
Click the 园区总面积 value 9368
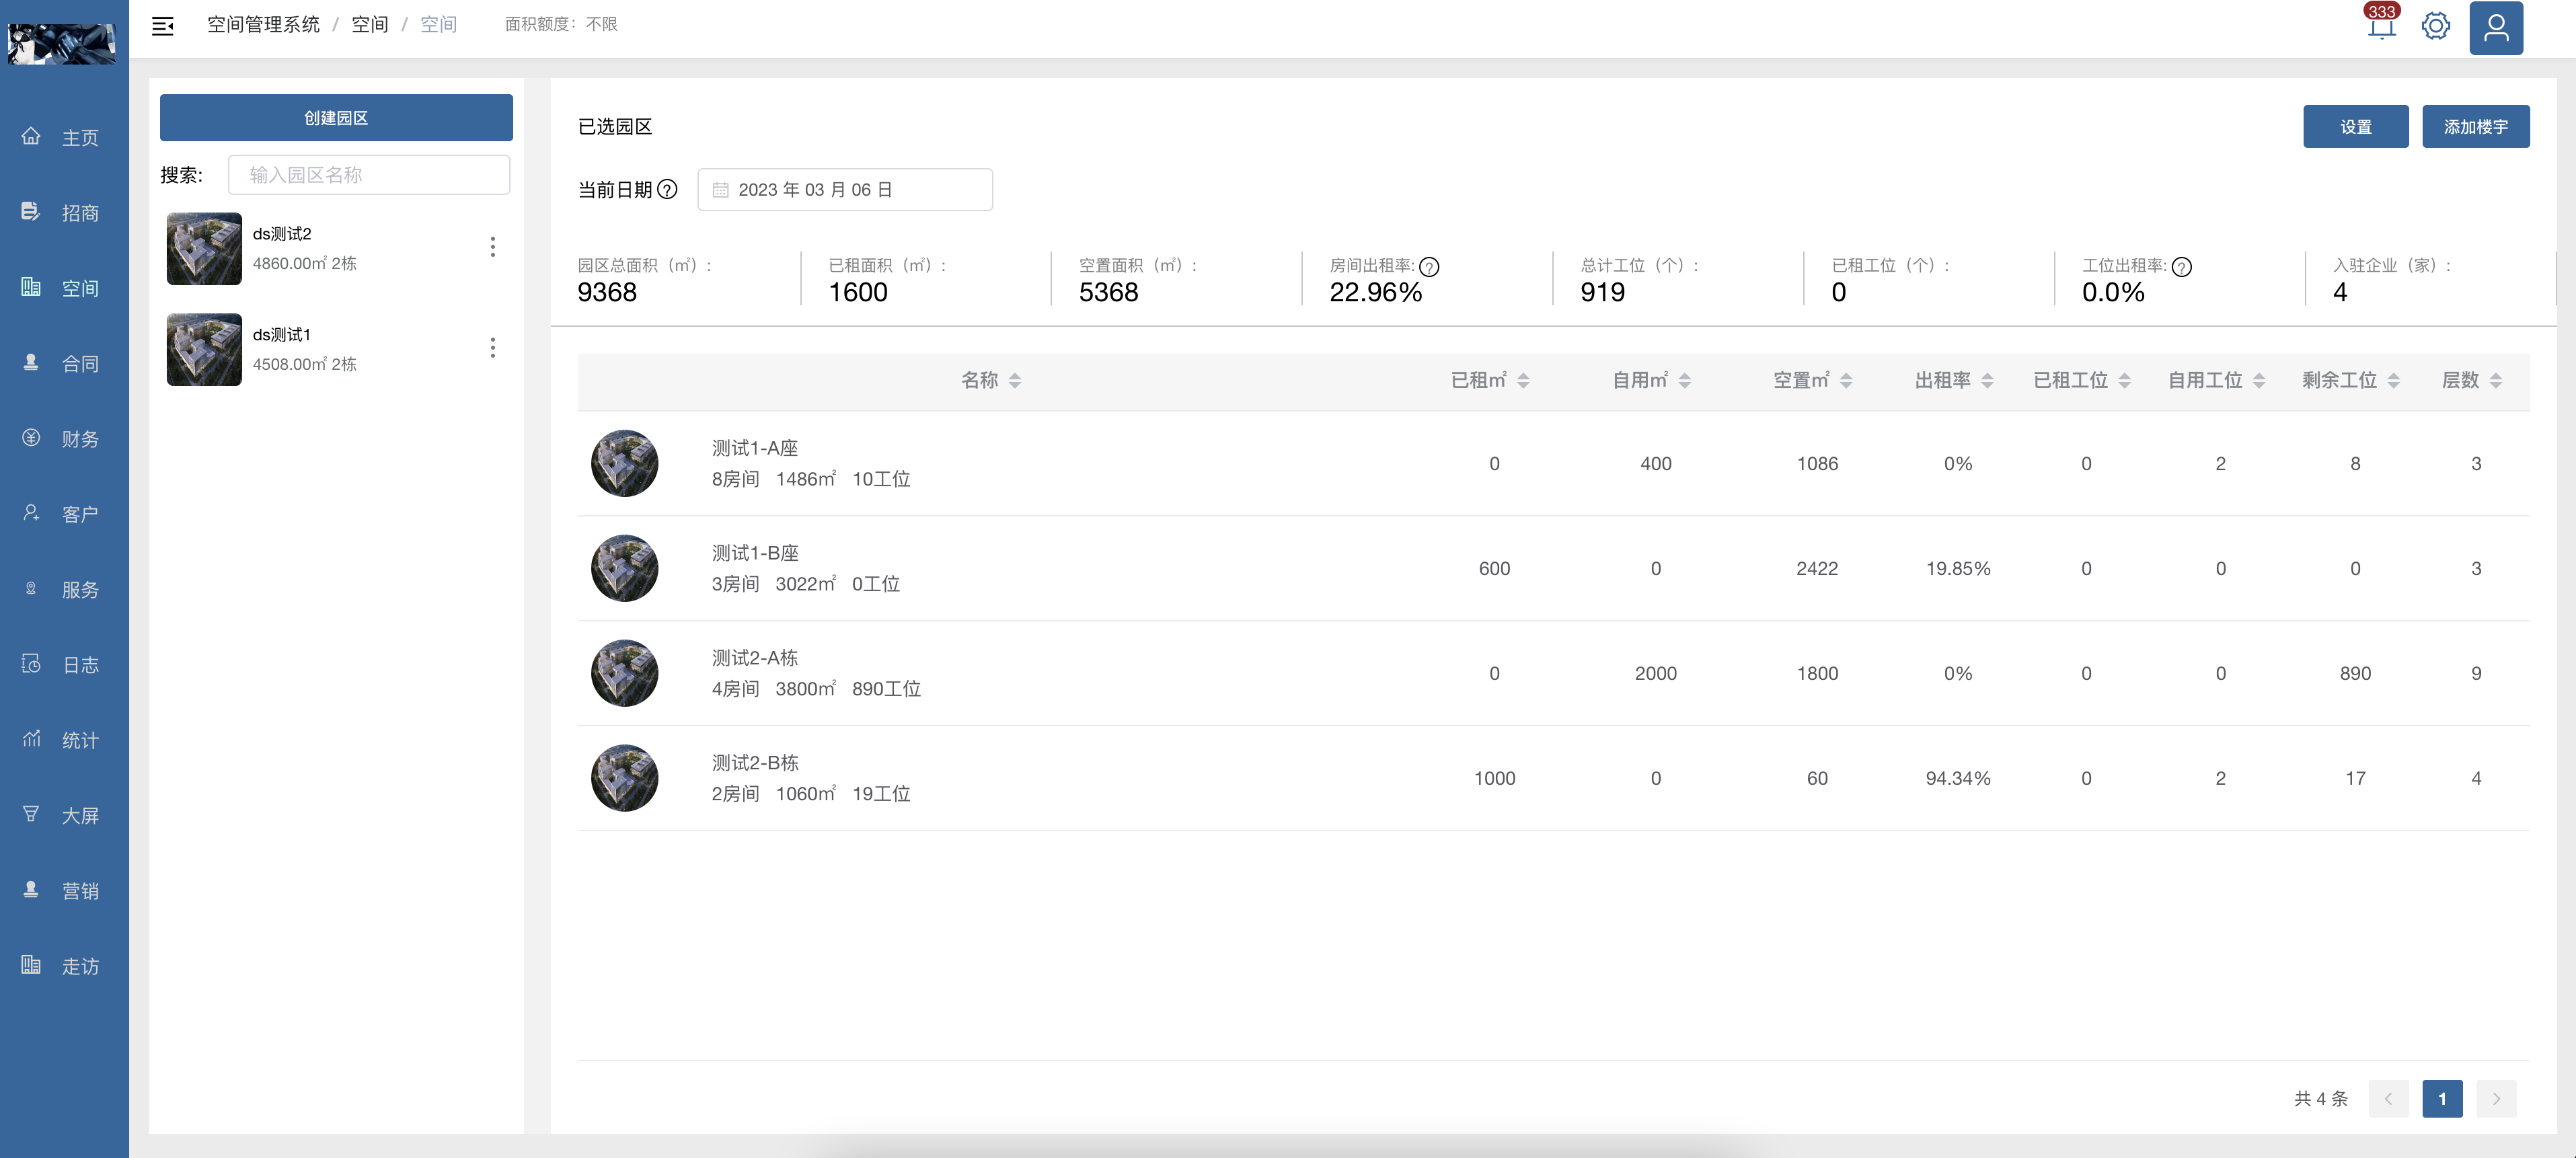click(x=607, y=292)
